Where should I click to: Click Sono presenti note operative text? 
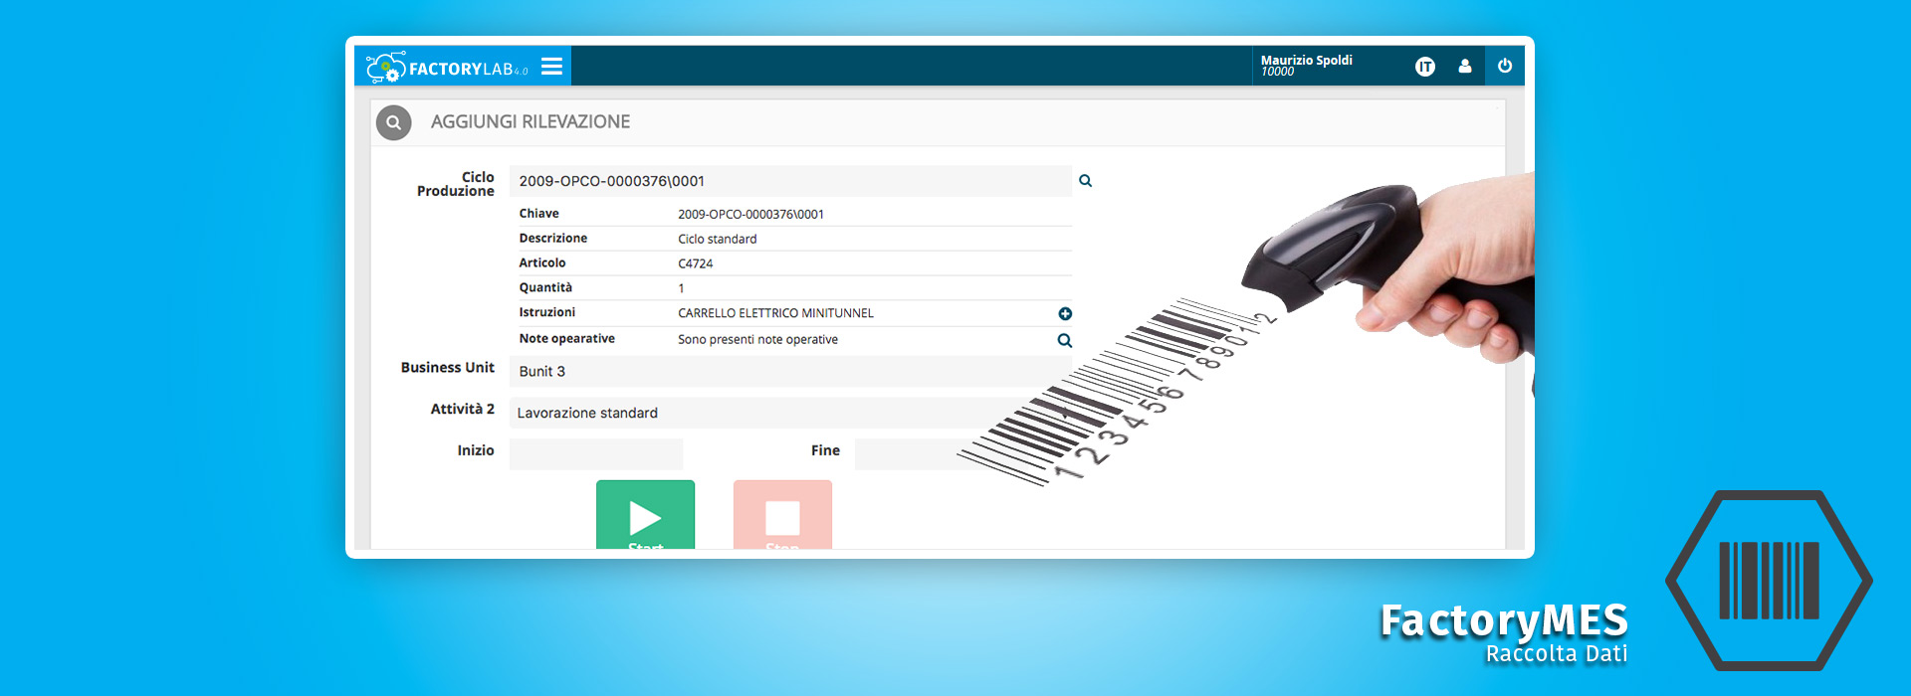(757, 339)
